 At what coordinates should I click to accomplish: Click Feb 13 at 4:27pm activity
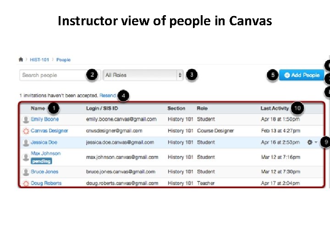pos(281,131)
